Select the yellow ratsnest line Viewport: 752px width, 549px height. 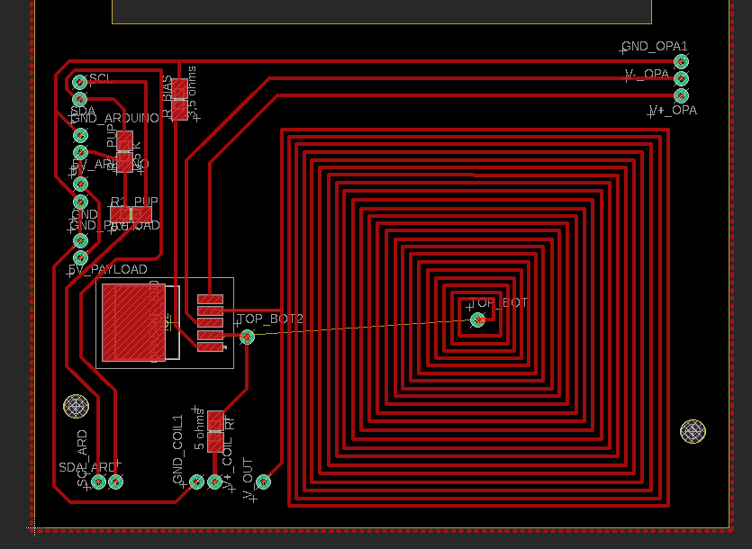(360, 328)
